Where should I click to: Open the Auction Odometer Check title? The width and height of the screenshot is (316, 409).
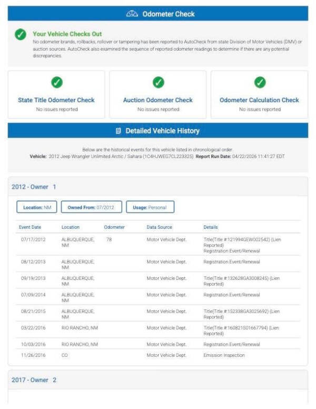(x=158, y=100)
